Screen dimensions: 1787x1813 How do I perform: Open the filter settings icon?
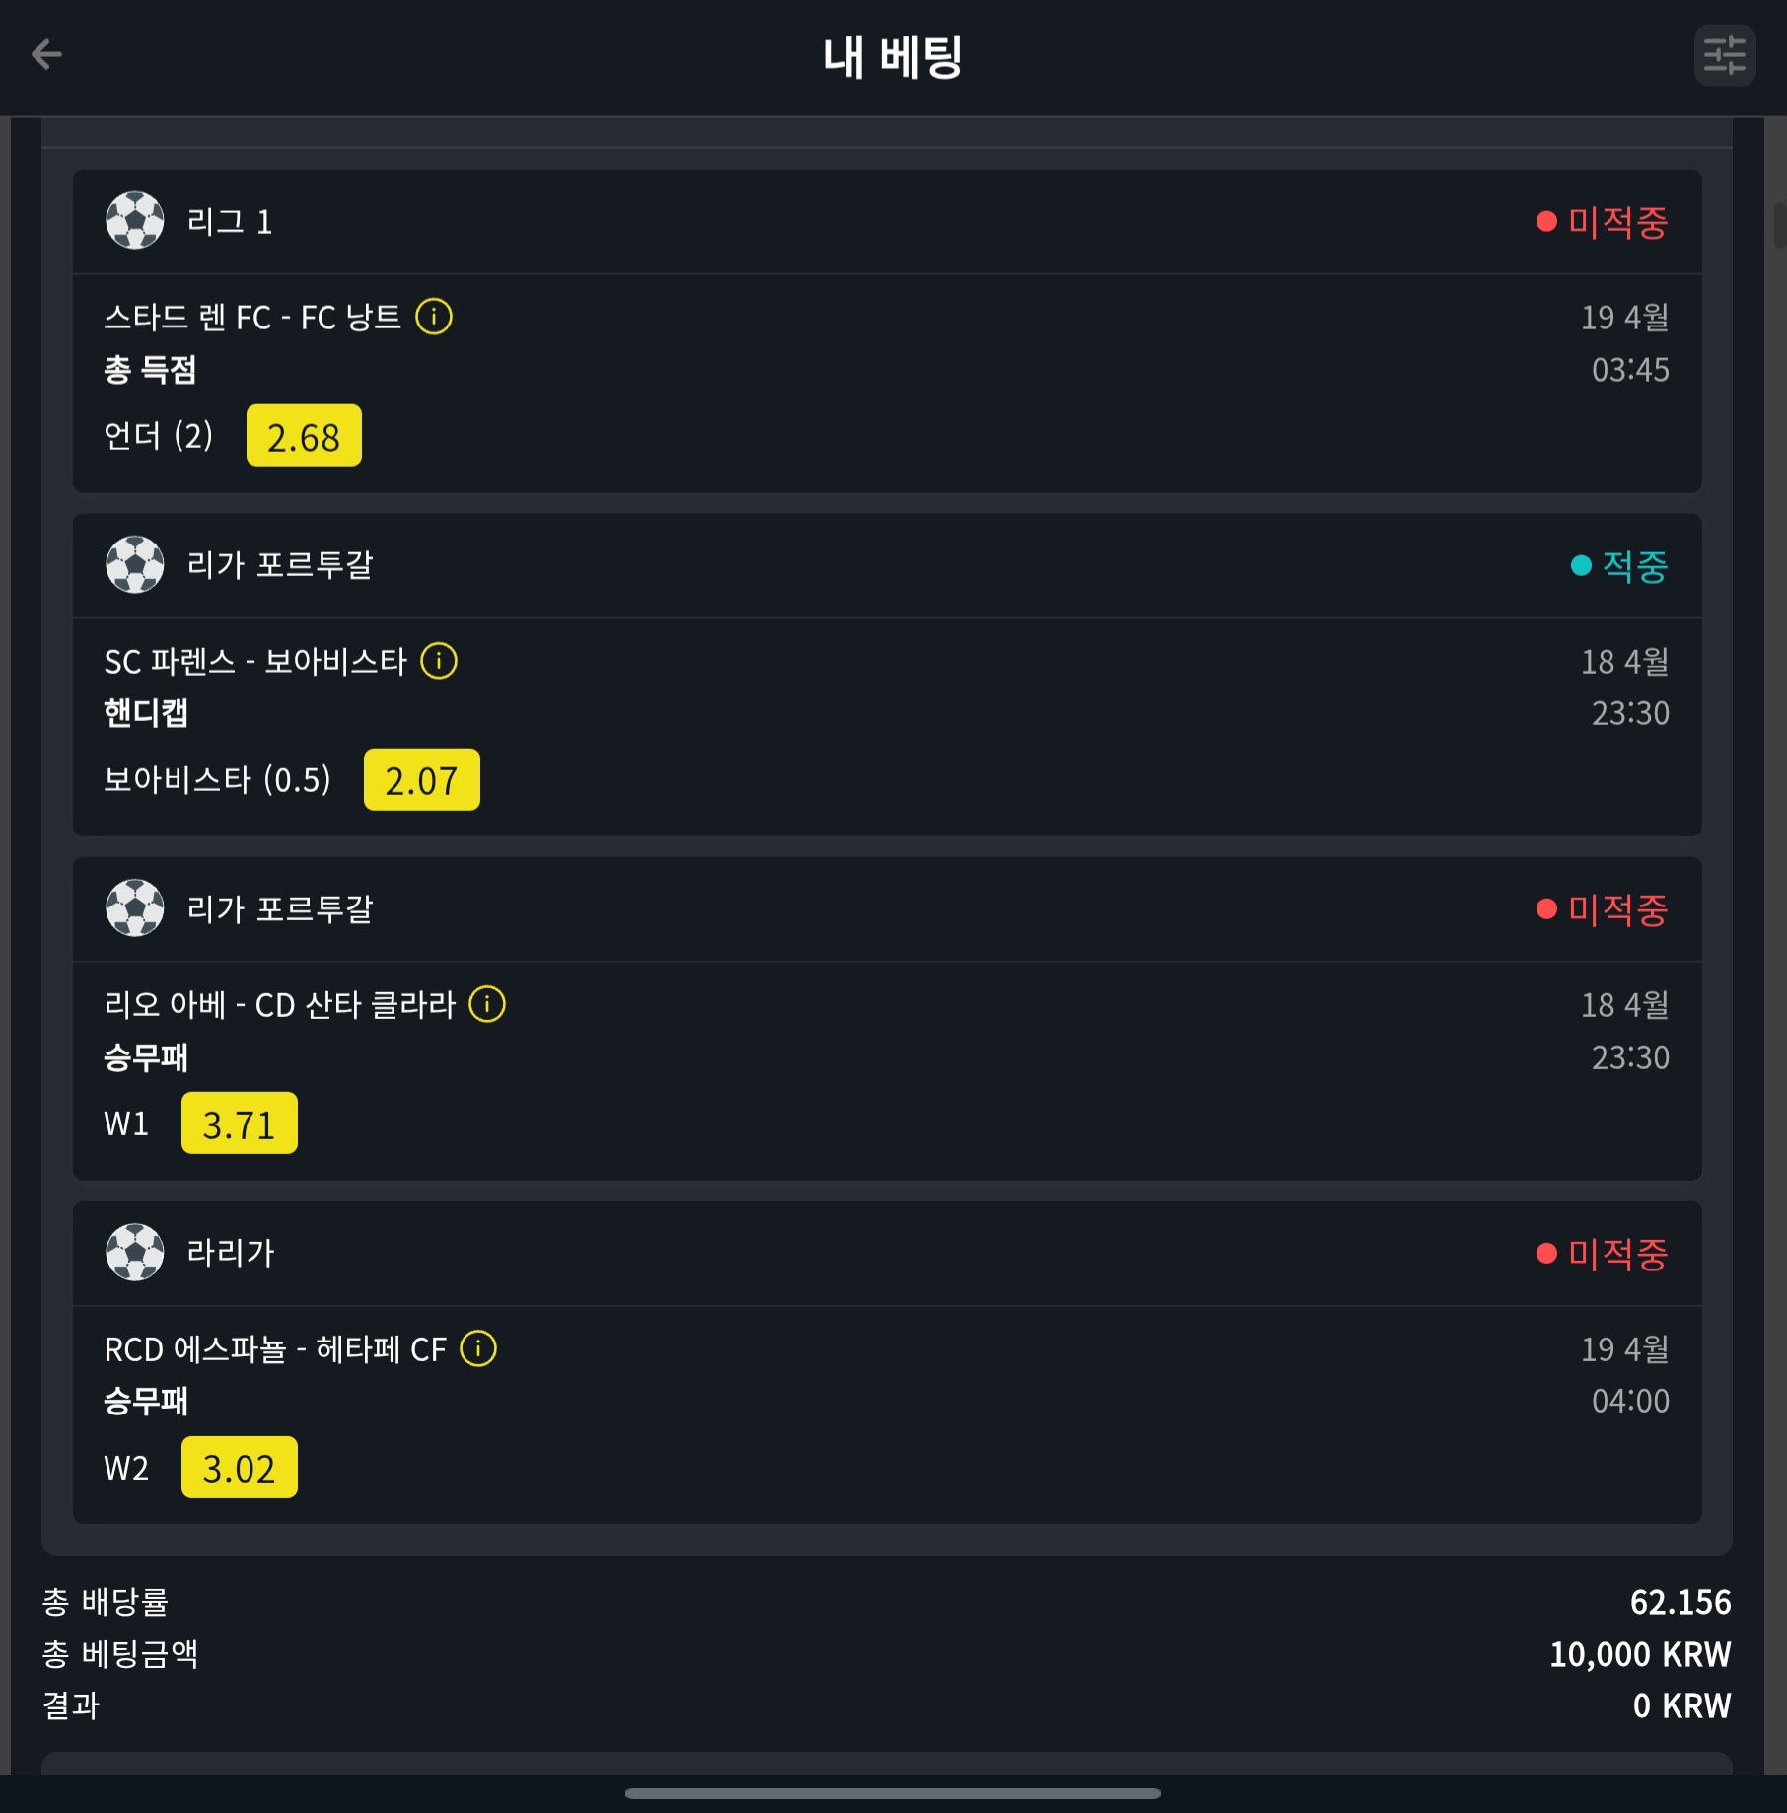1724,55
